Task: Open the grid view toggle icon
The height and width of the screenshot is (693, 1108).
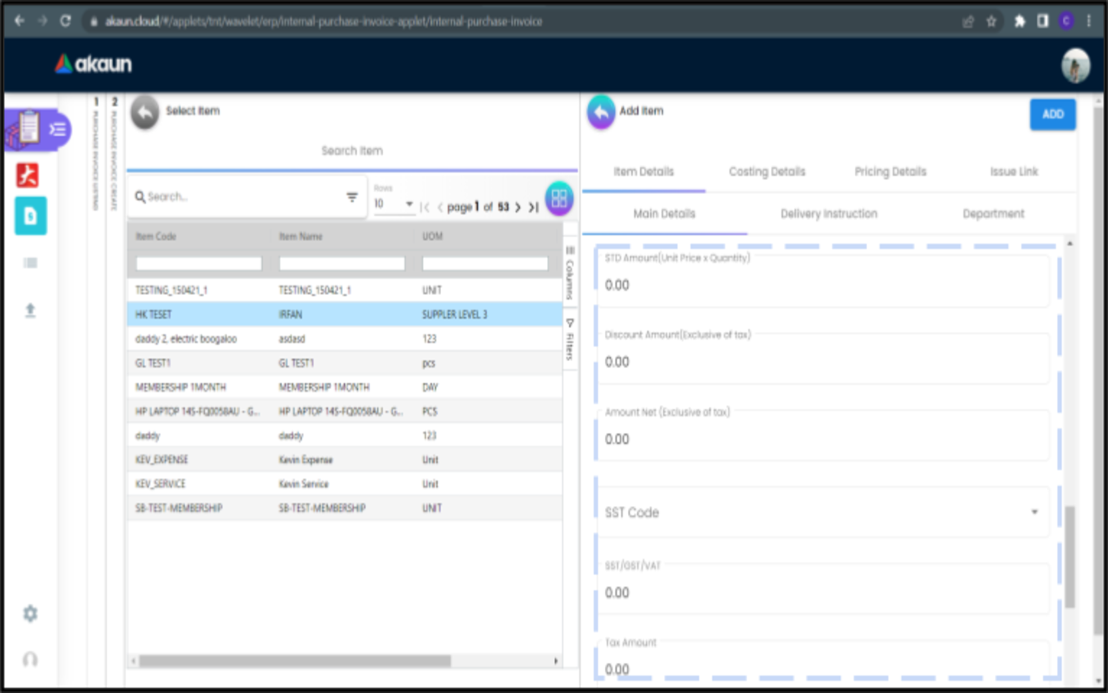Action: tap(559, 199)
